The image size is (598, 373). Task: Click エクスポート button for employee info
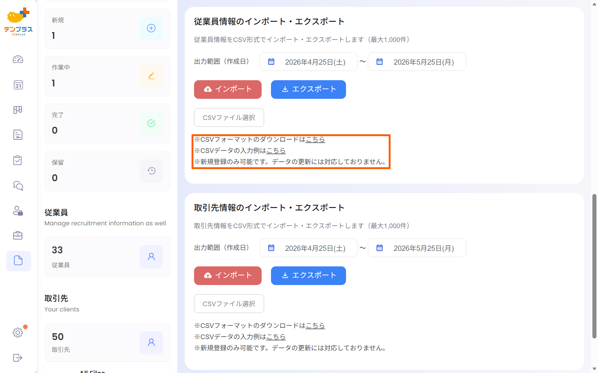pos(308,90)
